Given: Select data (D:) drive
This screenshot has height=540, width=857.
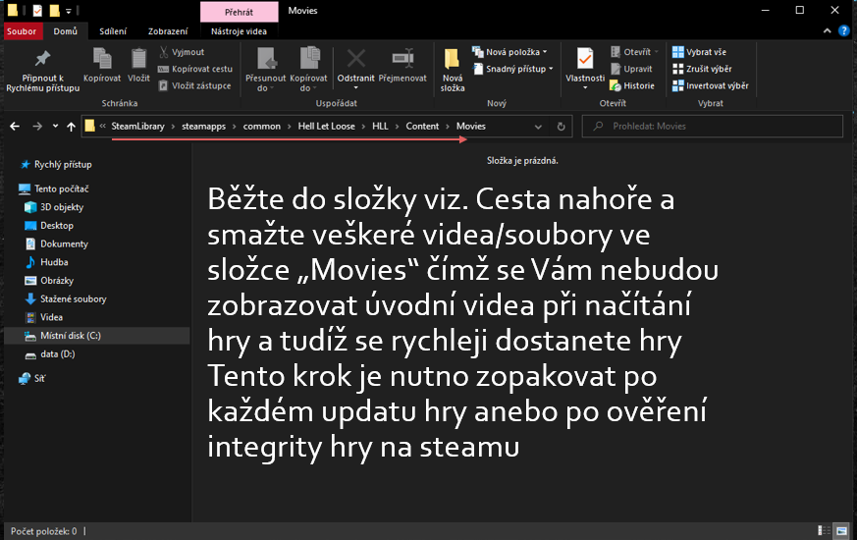Looking at the screenshot, I should [57, 354].
